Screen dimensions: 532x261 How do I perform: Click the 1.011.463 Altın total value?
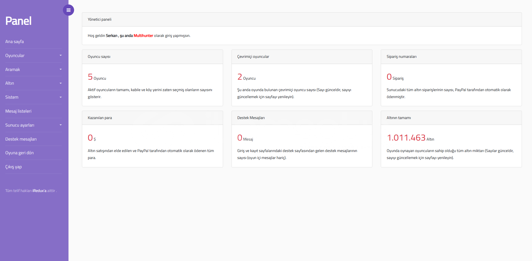[406, 138]
